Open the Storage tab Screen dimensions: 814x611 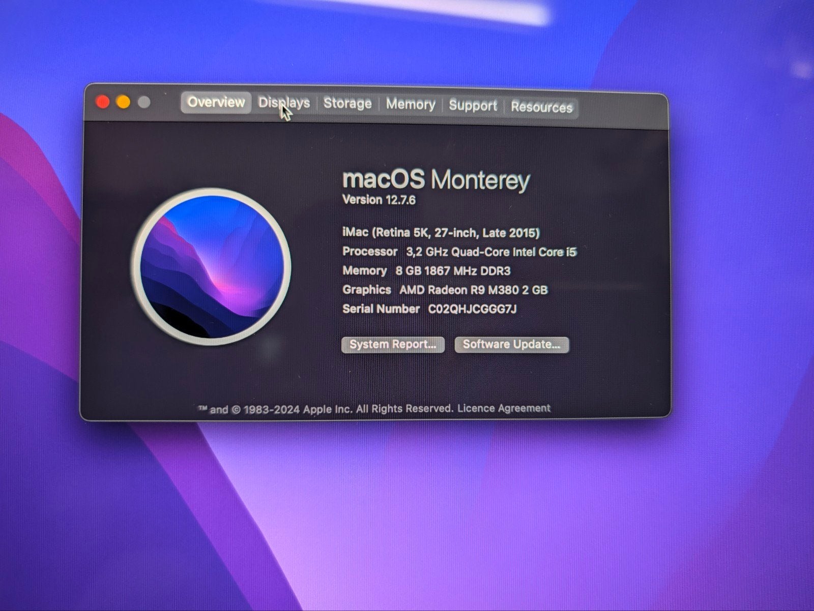coord(347,104)
